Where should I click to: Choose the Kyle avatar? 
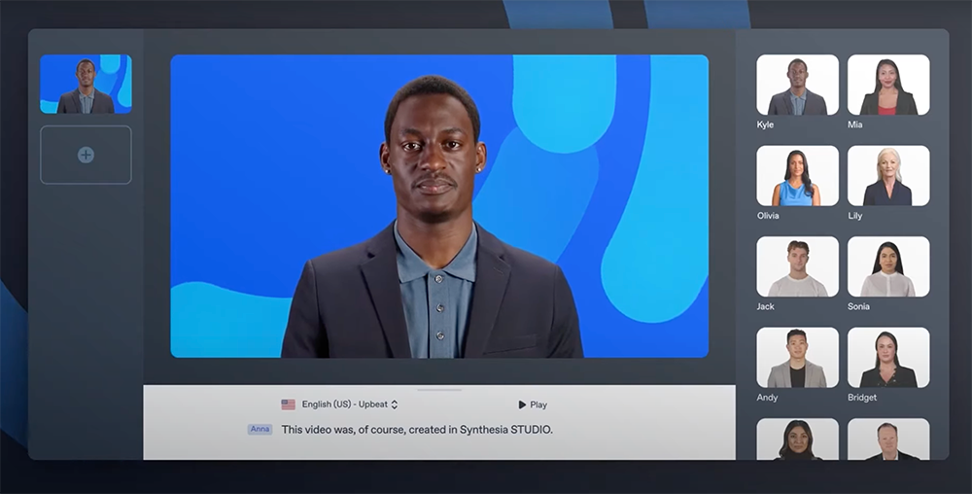point(797,86)
